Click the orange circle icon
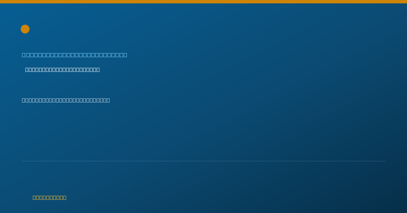 (x=25, y=29)
